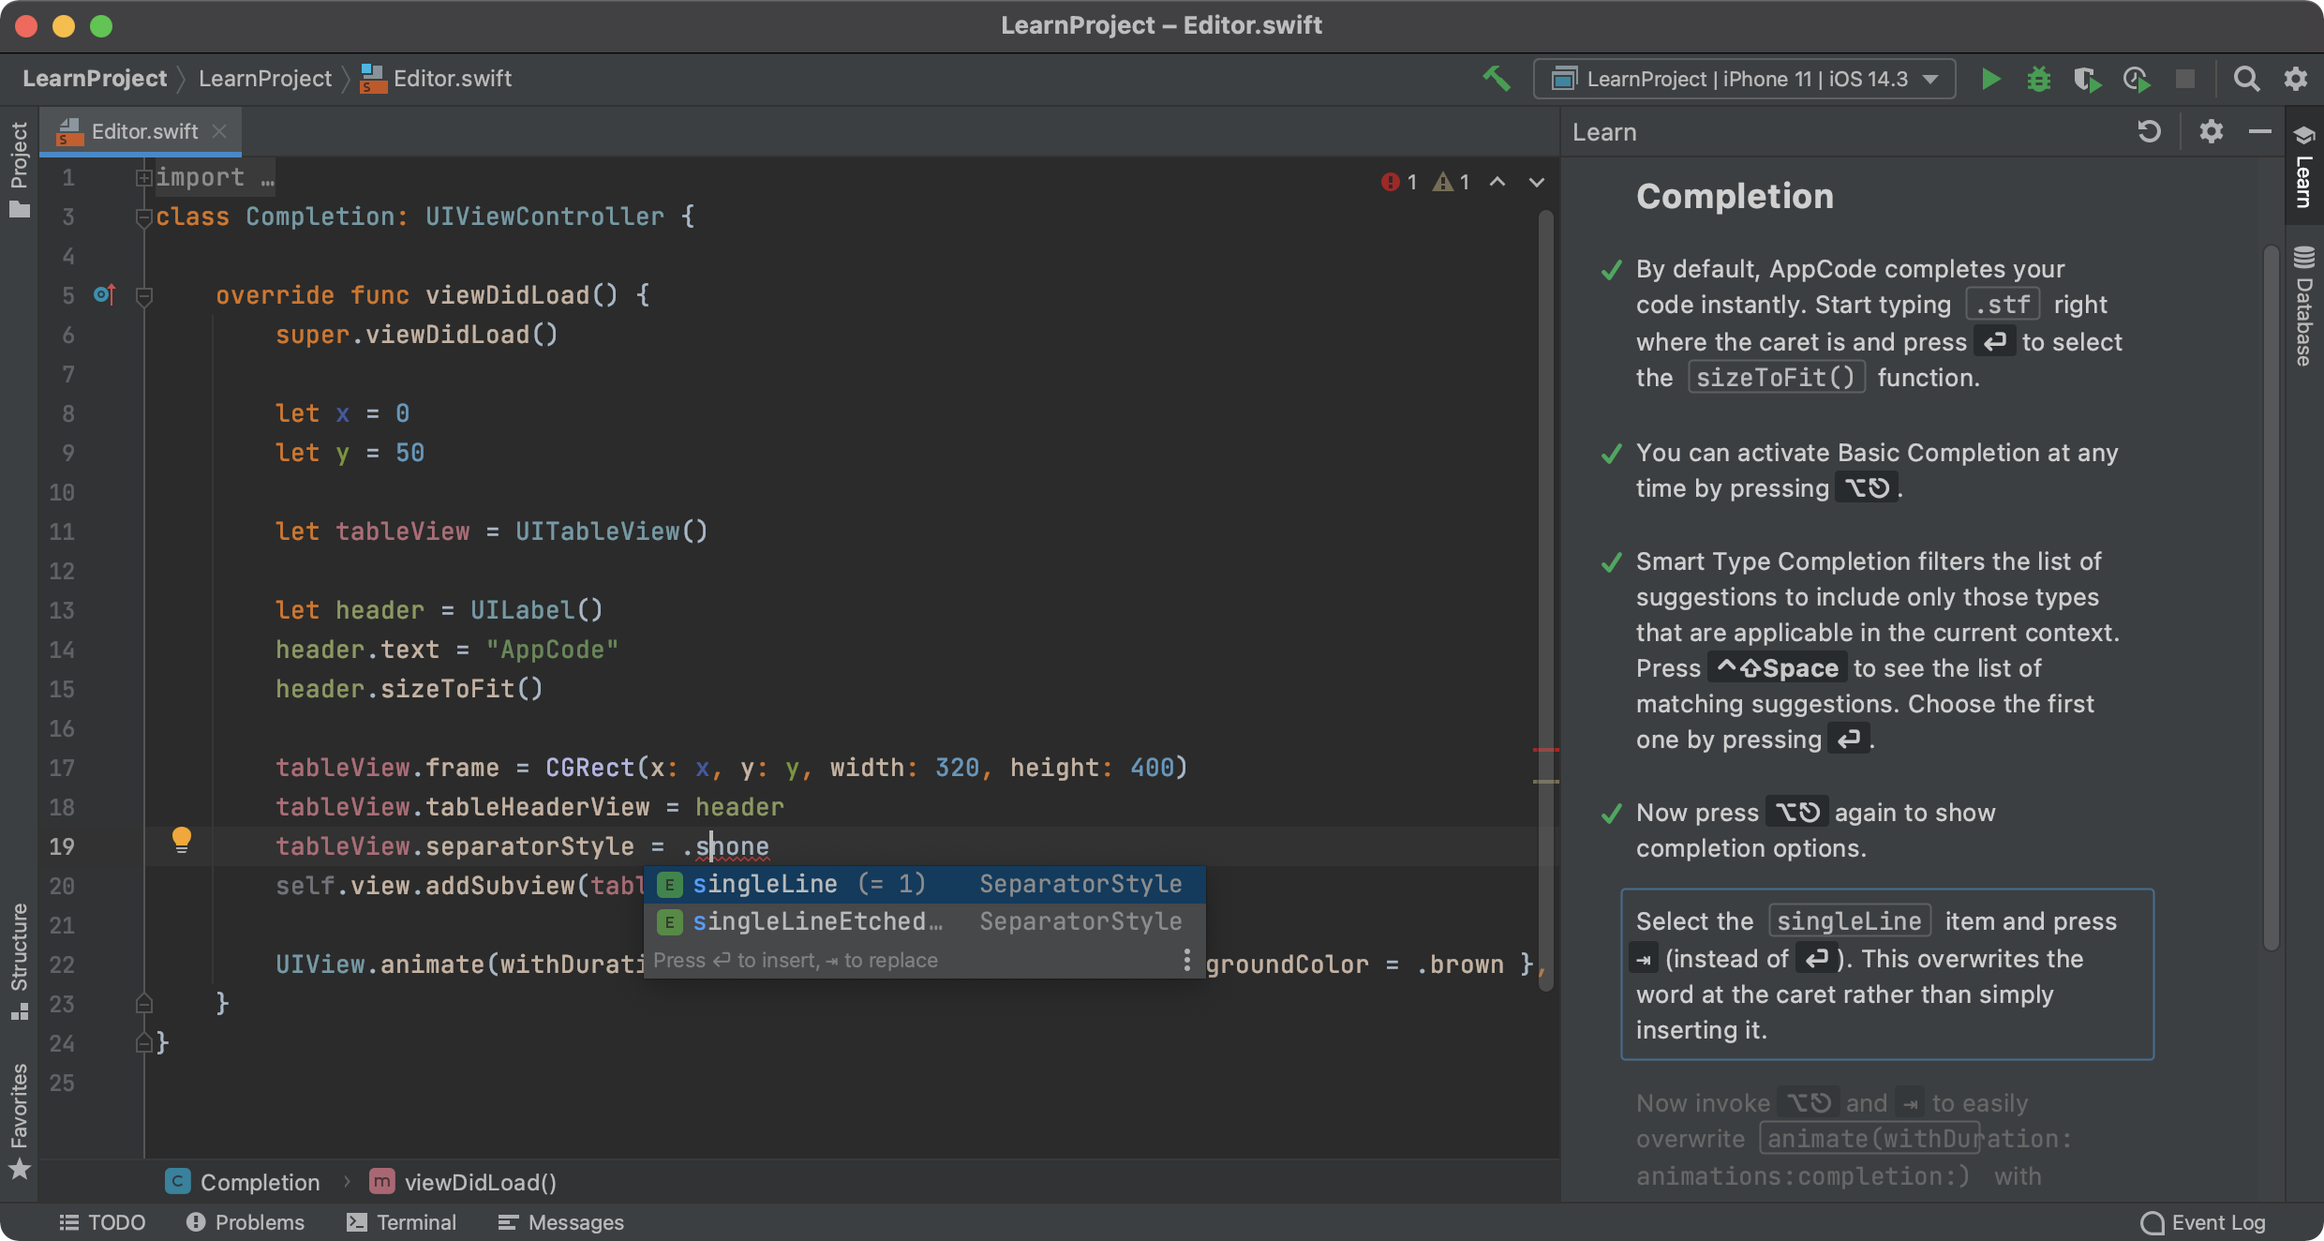
Task: Expand the viewDidLoad breadcrumb item
Action: tap(478, 1181)
